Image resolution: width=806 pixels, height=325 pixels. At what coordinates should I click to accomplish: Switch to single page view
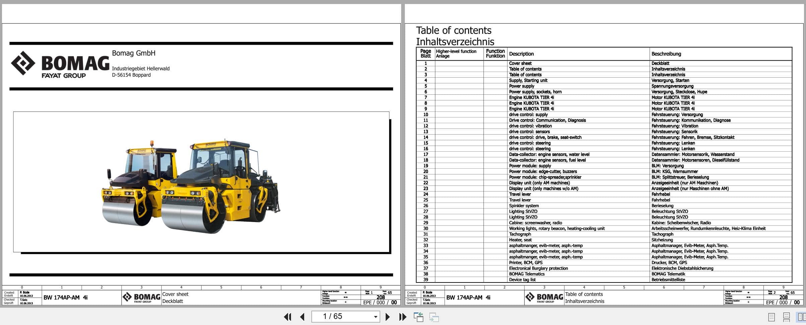coord(771,317)
